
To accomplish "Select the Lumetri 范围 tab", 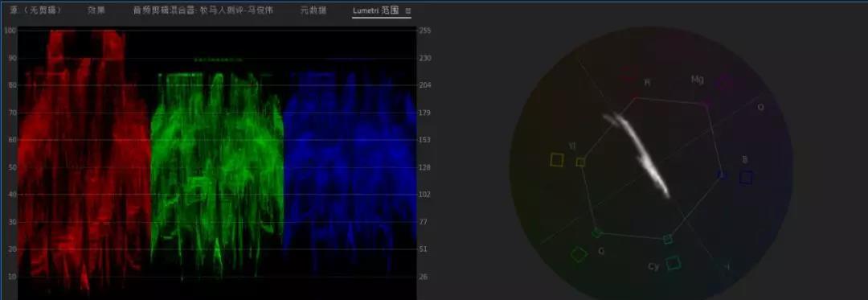I will pos(376,10).
